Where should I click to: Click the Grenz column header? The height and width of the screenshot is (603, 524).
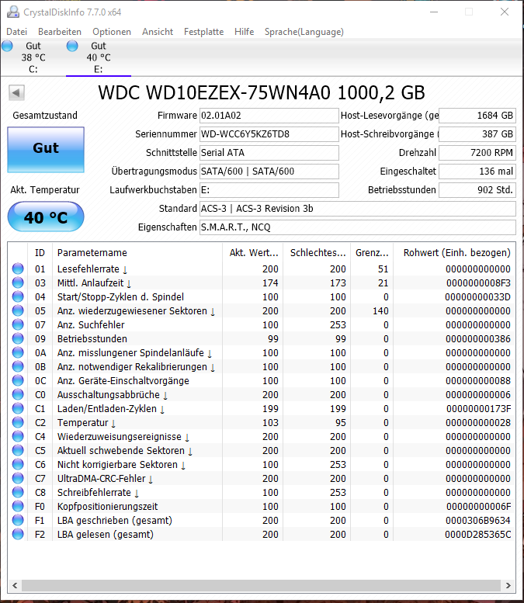[x=372, y=253]
